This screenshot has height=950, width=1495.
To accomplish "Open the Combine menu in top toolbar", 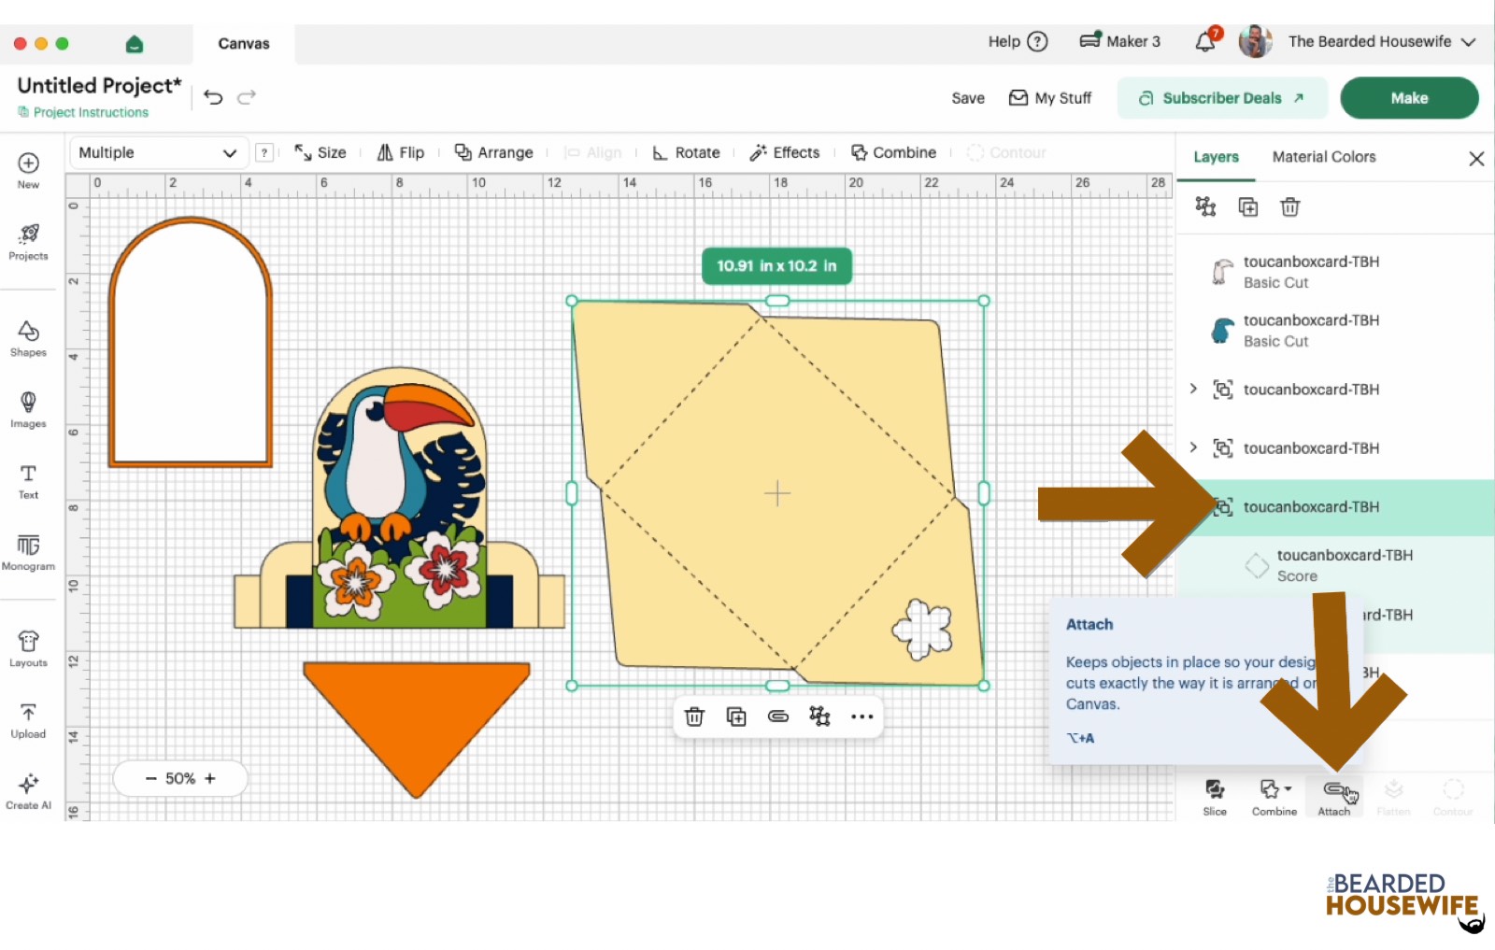I will [893, 152].
